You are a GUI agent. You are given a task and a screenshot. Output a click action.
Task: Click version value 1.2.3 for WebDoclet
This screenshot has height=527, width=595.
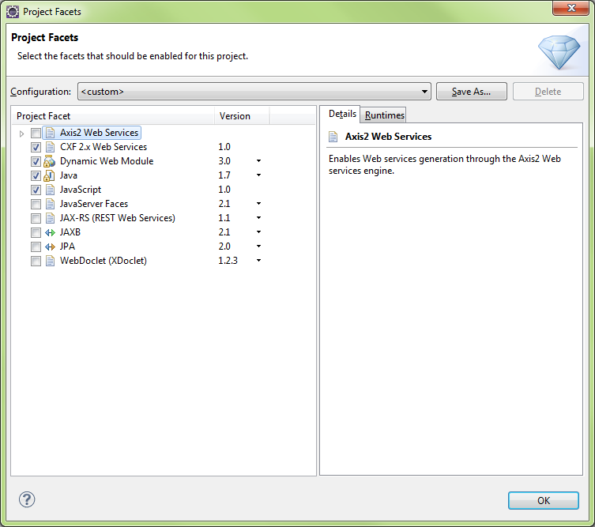click(228, 261)
